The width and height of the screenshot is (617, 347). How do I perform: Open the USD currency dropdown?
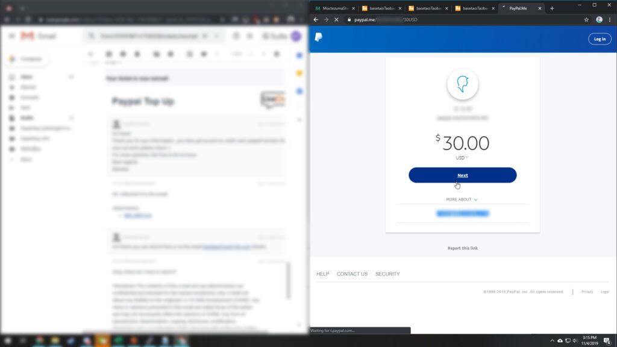(x=462, y=158)
